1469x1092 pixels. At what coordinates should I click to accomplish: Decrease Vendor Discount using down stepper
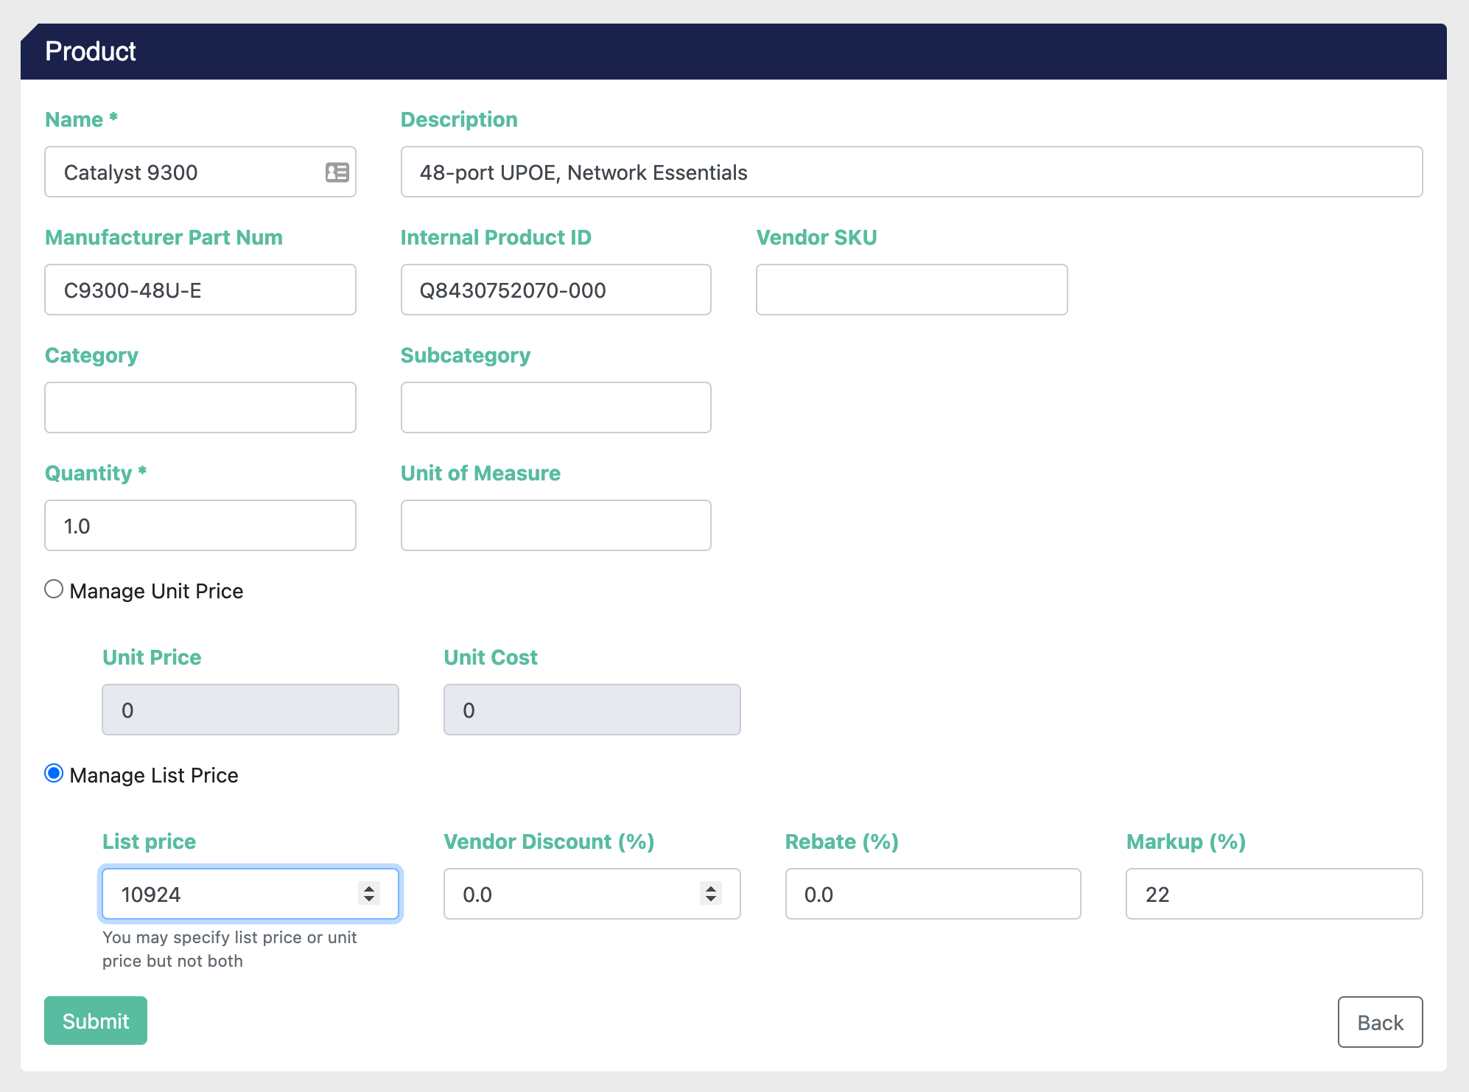[x=711, y=900]
